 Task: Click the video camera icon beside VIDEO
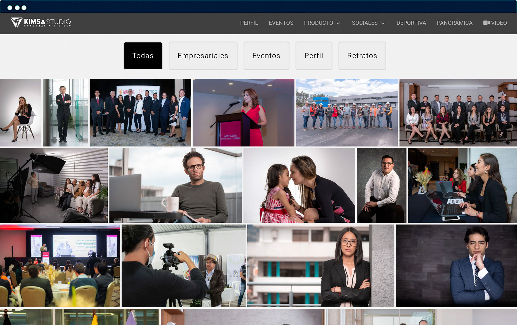tap(486, 23)
